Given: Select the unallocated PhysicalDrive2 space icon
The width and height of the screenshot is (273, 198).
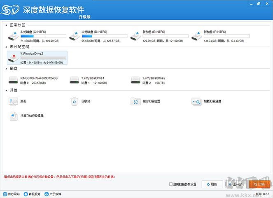Looking at the screenshot, I should tap(14, 58).
